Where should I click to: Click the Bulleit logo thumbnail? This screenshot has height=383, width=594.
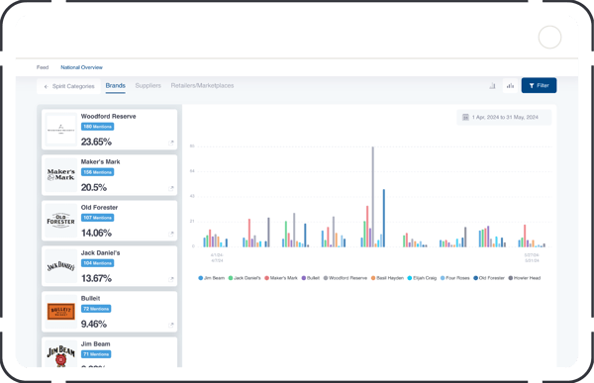(x=61, y=312)
